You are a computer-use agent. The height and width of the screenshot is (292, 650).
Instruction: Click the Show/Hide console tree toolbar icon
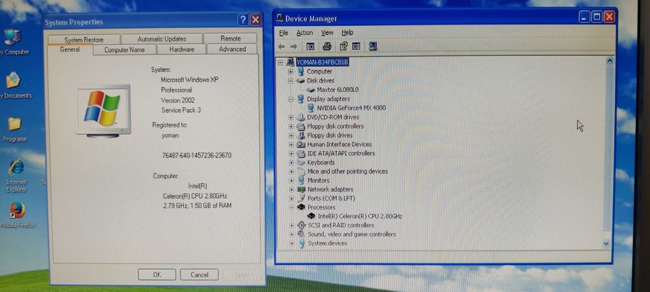click(x=310, y=47)
